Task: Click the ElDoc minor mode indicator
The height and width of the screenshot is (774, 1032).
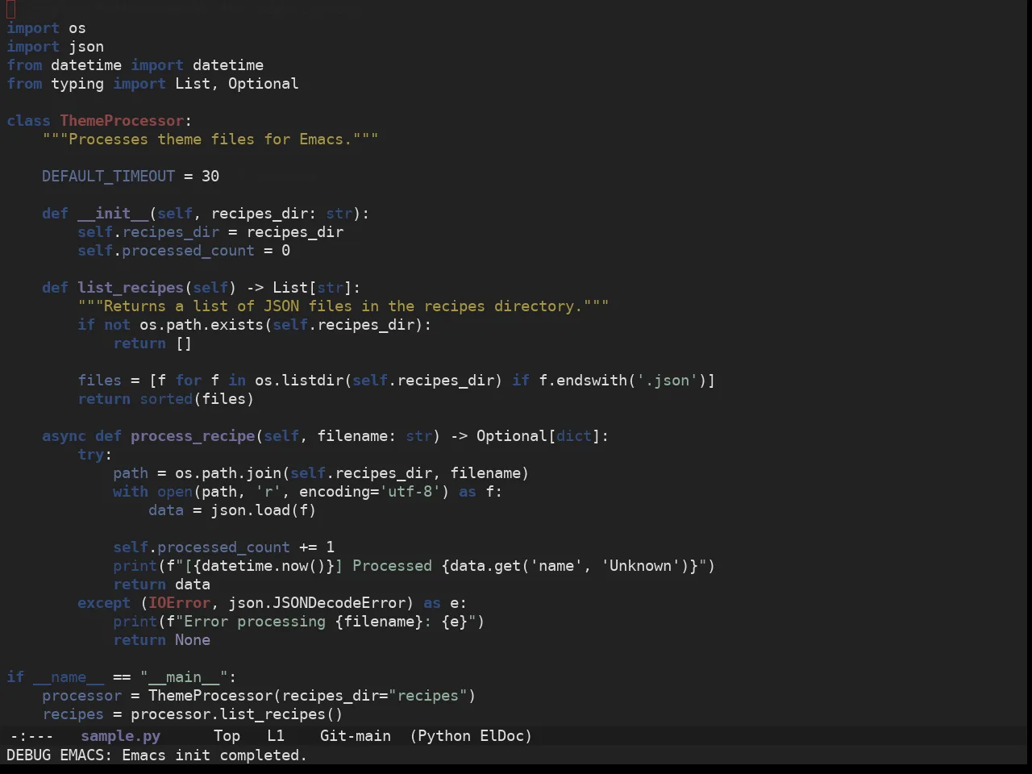Action: (501, 735)
